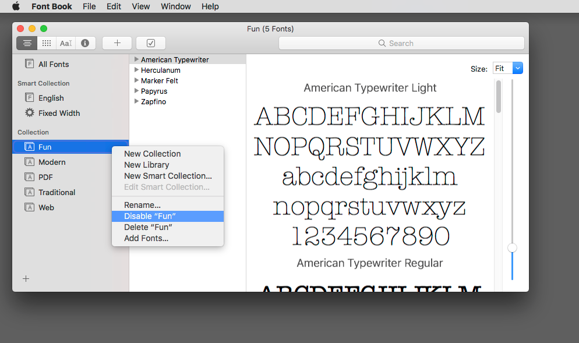Select the Zapfino font name
The height and width of the screenshot is (343, 579).
click(153, 101)
